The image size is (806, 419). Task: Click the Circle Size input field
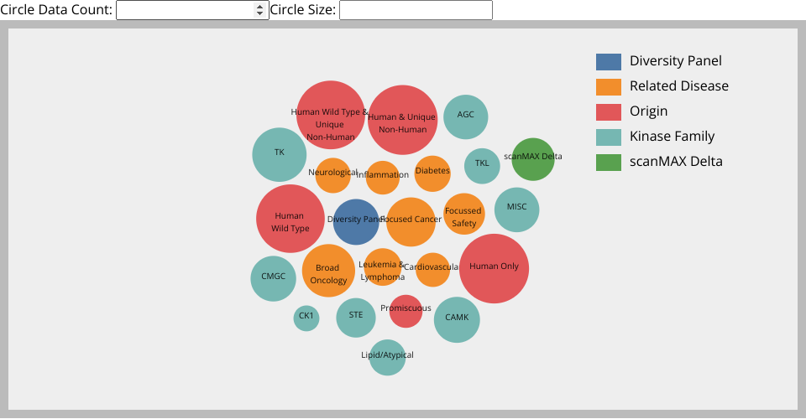416,10
